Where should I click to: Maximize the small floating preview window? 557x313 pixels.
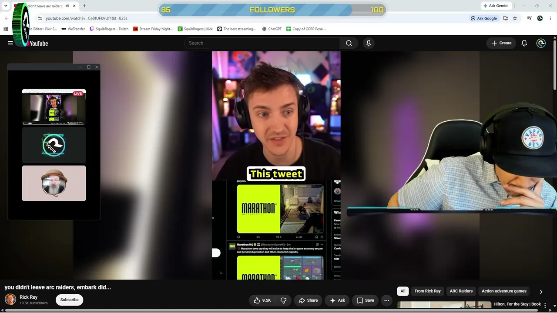(x=89, y=67)
